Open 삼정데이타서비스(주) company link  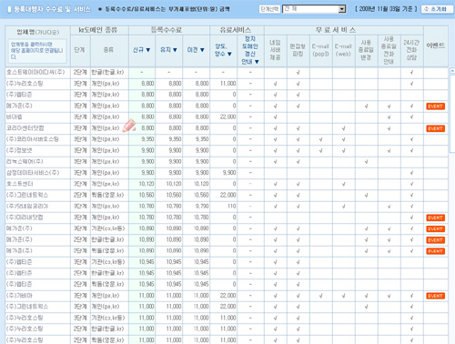(x=33, y=173)
